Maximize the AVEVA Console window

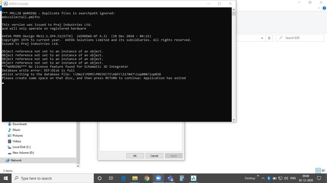[219, 4]
